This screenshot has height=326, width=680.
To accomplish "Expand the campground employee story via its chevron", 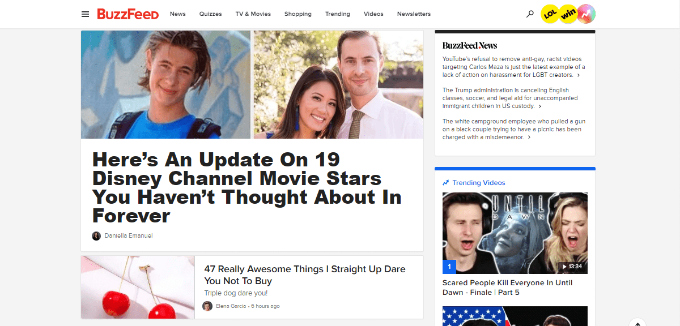I will coord(528,137).
